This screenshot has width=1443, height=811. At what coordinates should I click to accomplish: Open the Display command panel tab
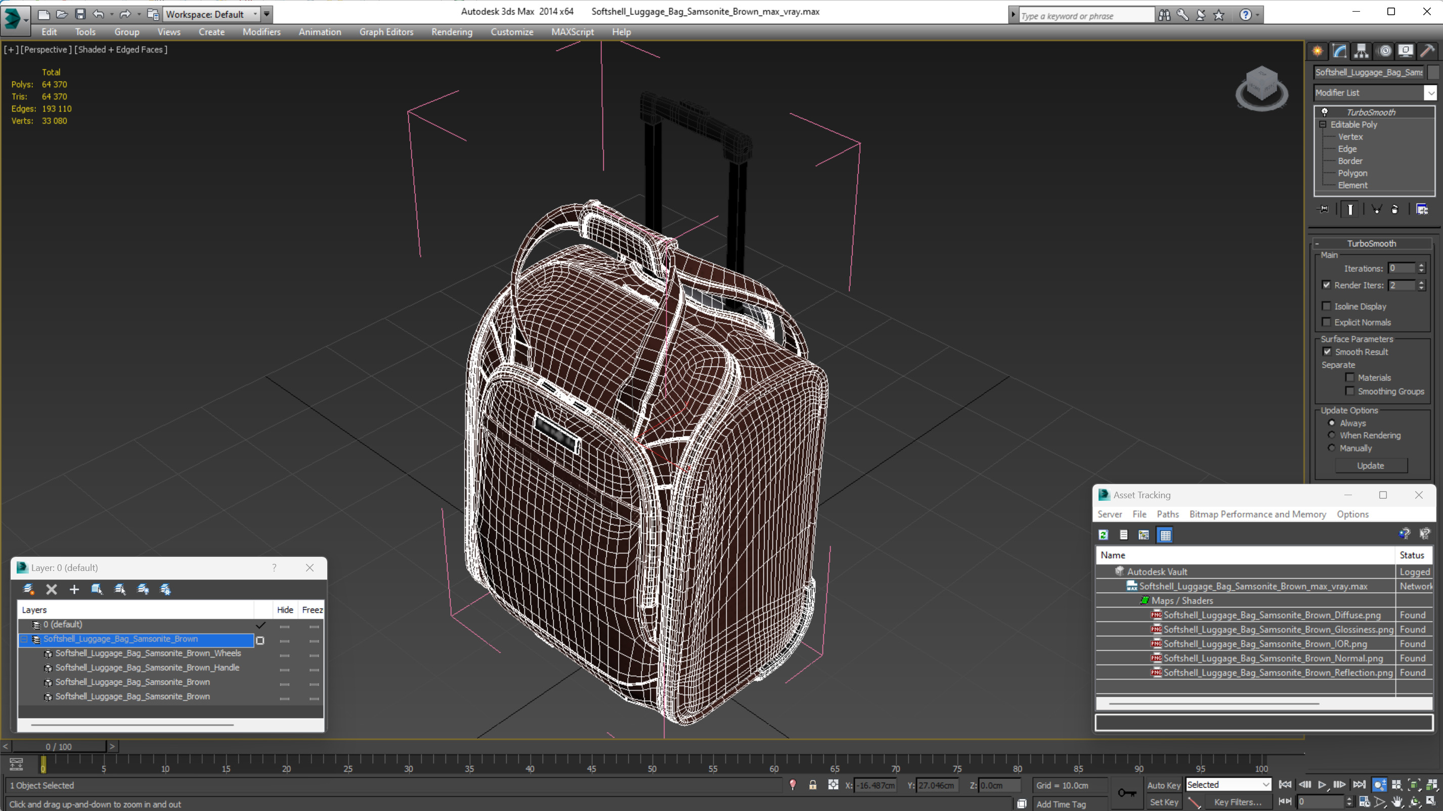[1406, 51]
